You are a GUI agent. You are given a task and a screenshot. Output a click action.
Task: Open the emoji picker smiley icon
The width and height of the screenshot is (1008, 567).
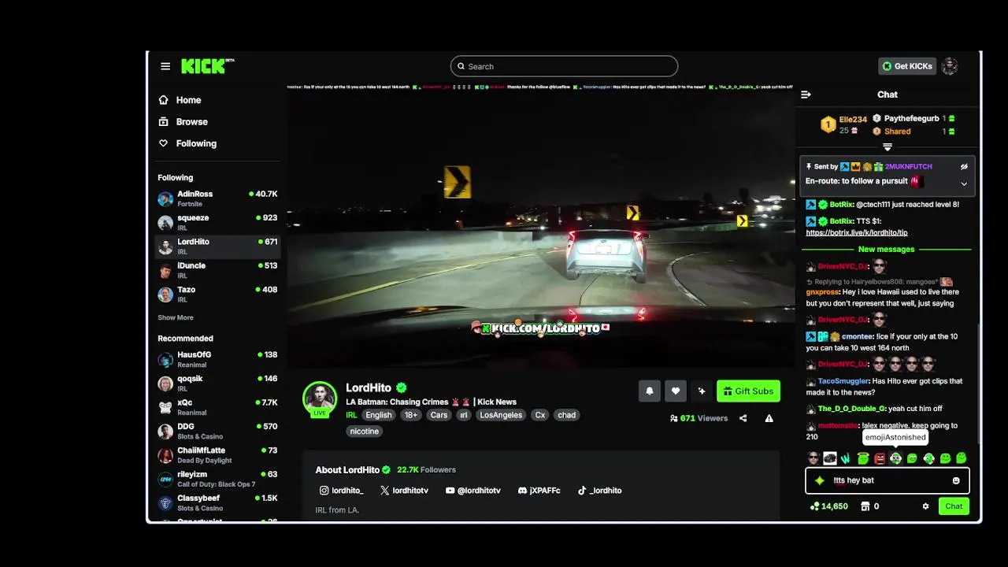pos(956,480)
